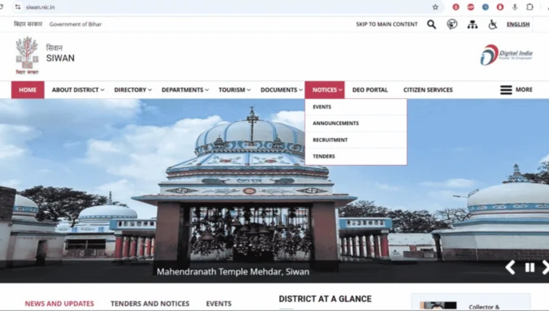Open the DEO PORTAL link
549x311 pixels.
[x=370, y=90]
